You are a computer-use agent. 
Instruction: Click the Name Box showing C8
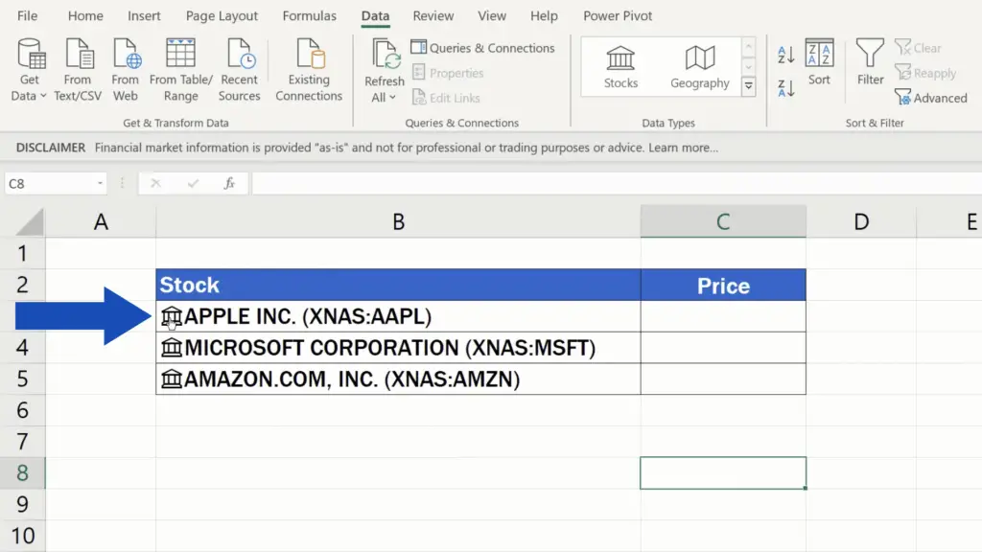click(49, 183)
